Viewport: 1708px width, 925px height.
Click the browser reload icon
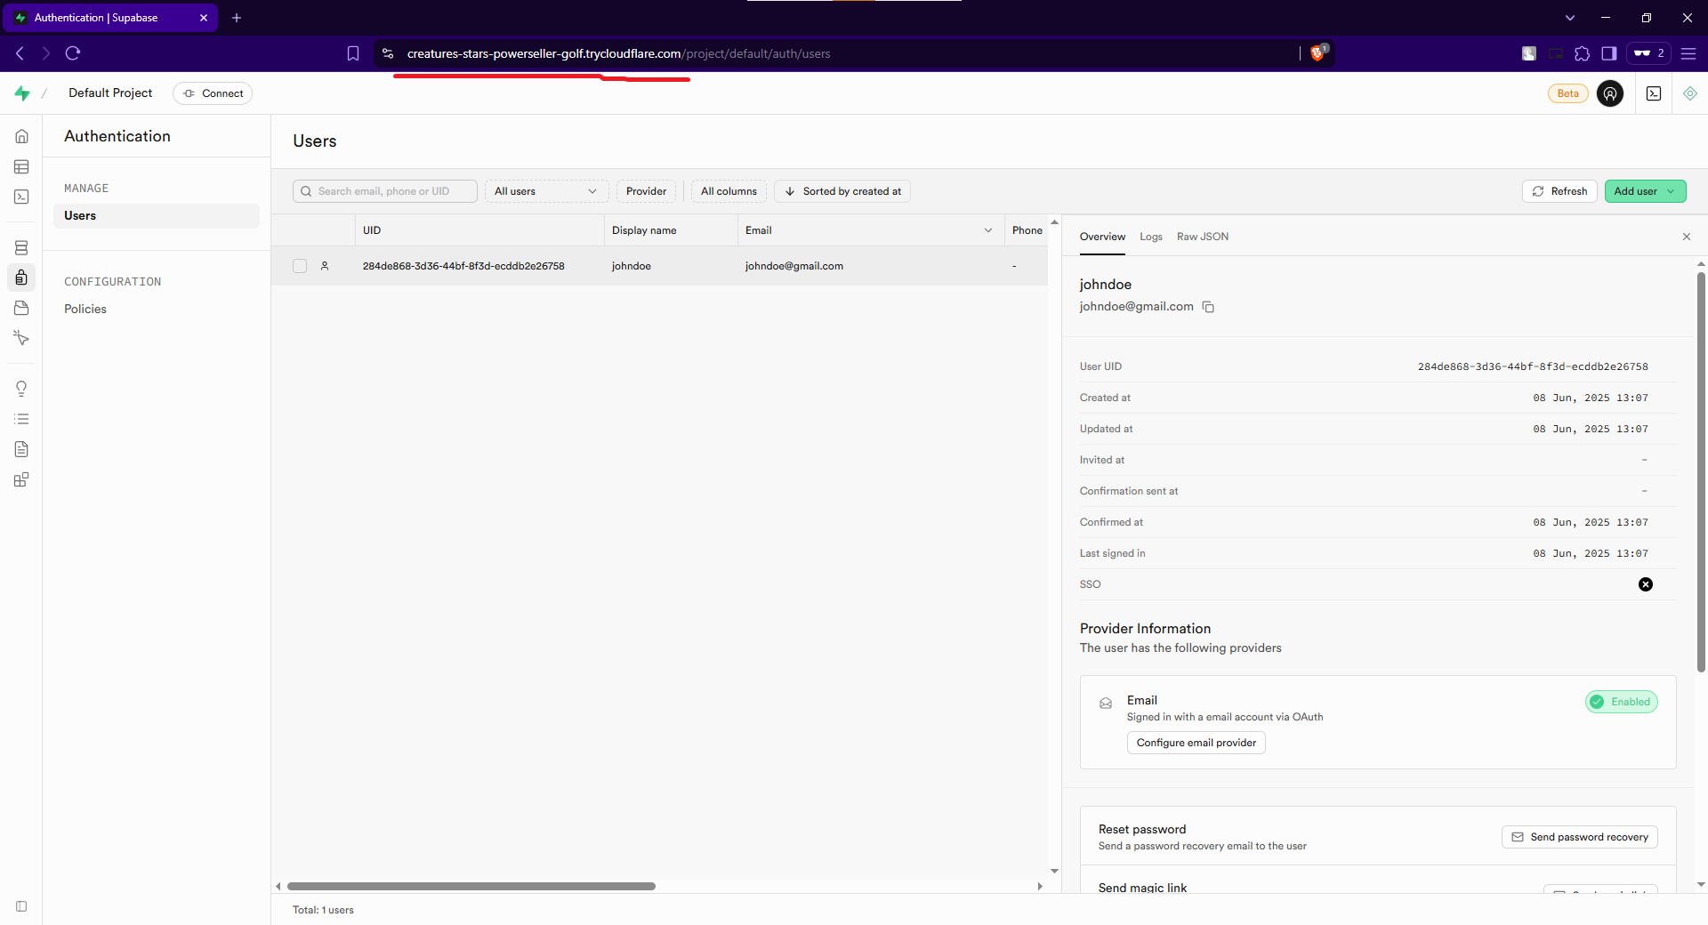pyautogui.click(x=73, y=53)
